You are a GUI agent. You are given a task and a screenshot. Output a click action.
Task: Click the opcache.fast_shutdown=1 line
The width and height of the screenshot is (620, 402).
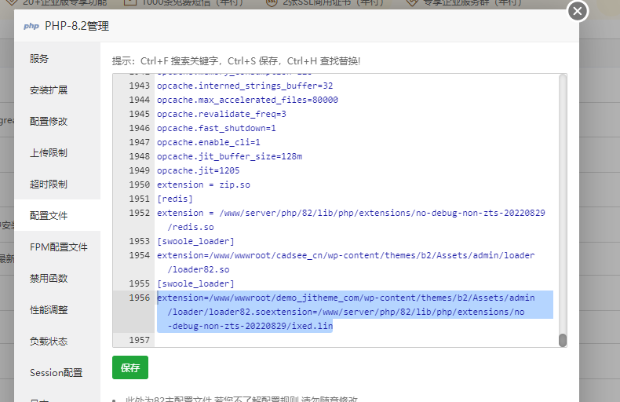tap(217, 128)
